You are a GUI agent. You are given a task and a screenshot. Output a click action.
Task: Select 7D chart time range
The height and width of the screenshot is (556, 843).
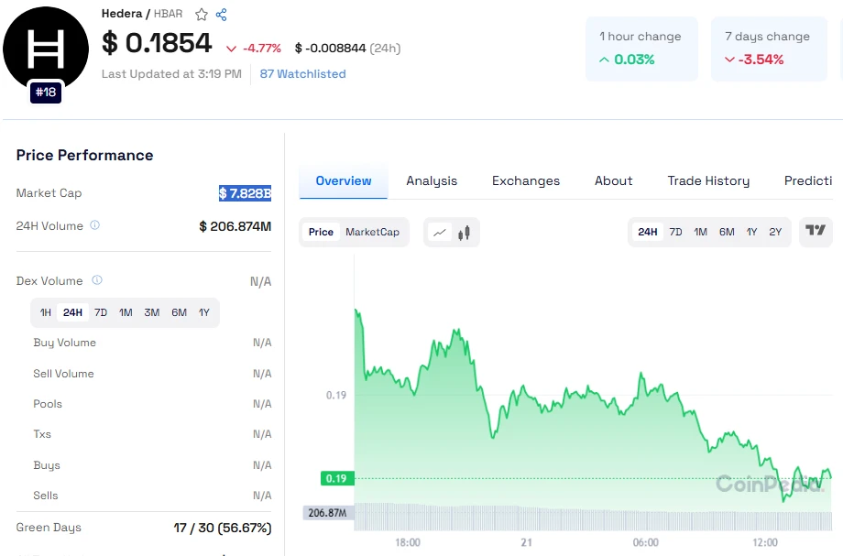(x=675, y=232)
